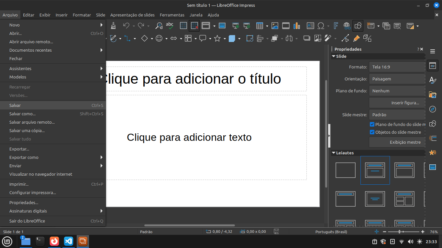Open the 'Plano de fundo' Nenhum dropdown
442x248 pixels.
coord(397,91)
